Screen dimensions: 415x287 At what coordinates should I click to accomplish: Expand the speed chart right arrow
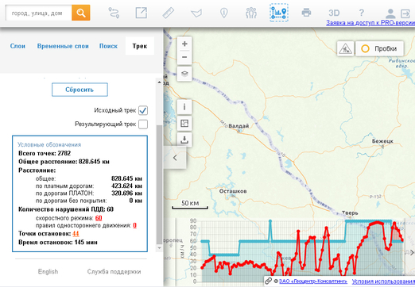(x=411, y=253)
